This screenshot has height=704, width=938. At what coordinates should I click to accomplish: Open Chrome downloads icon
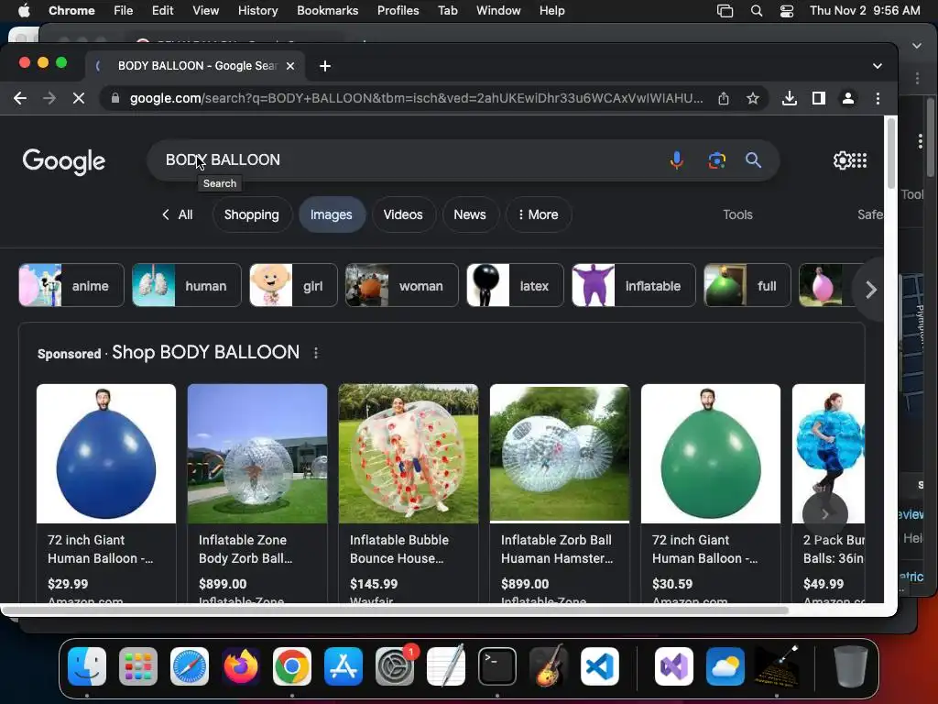click(789, 98)
